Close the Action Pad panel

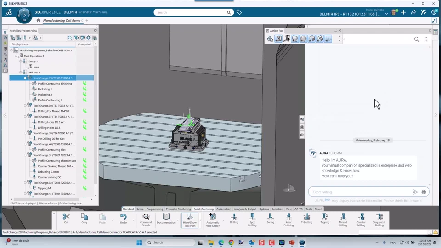pyautogui.click(x=340, y=31)
